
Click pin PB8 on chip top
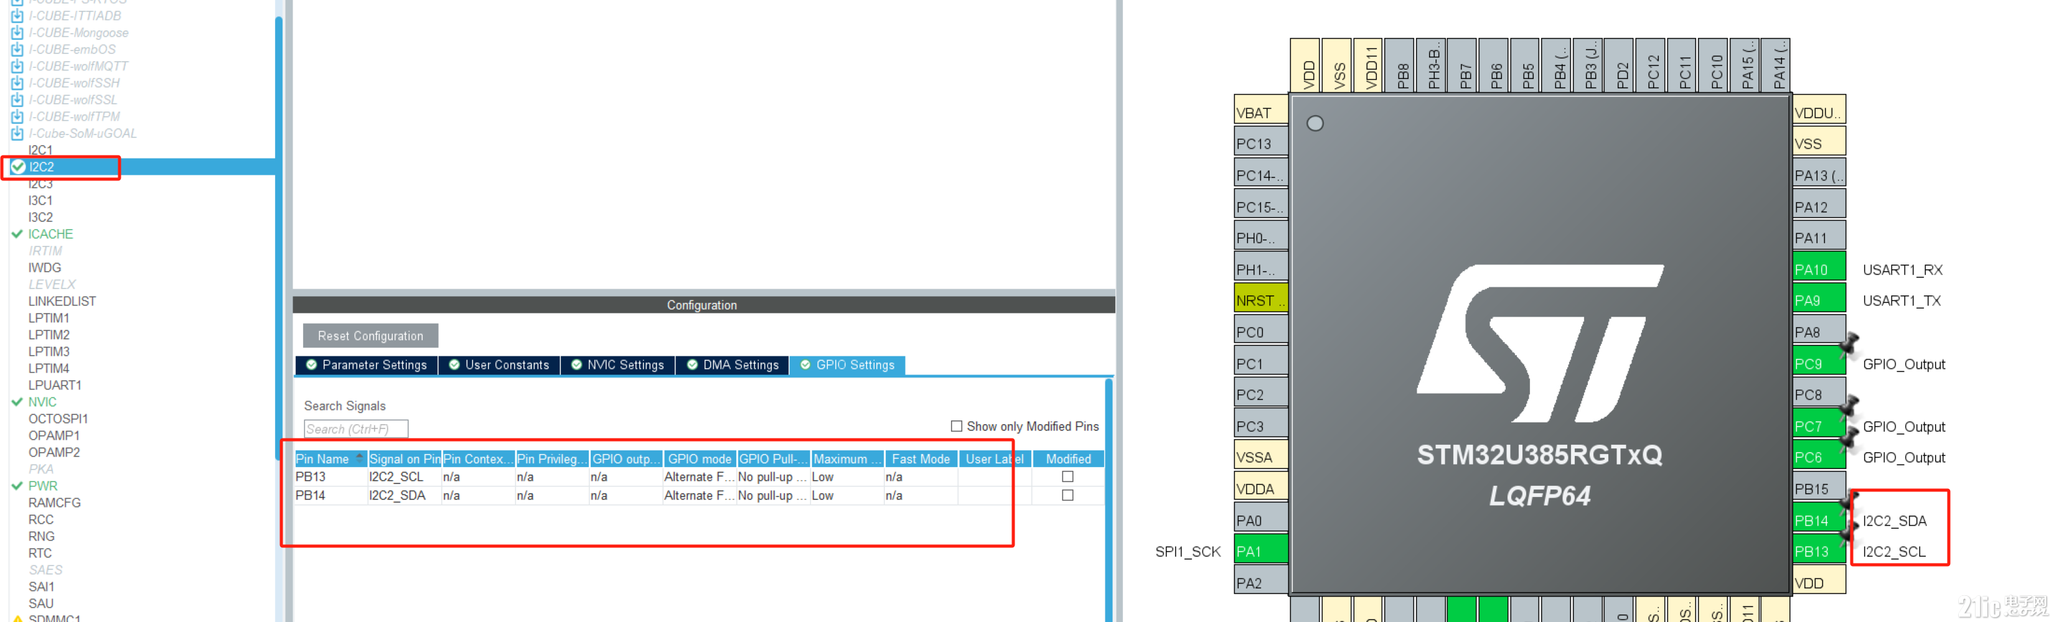(x=1399, y=65)
